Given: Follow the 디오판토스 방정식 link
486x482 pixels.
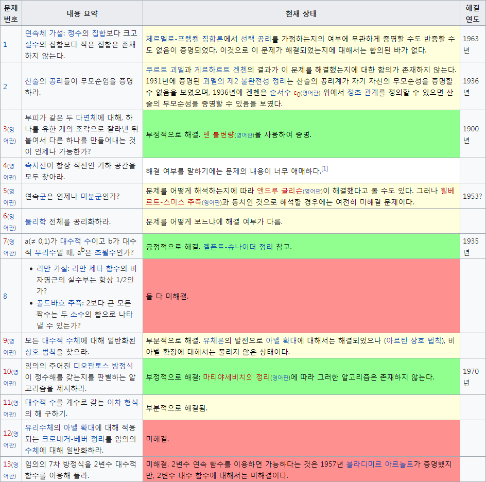Looking at the screenshot, I should point(103,366).
